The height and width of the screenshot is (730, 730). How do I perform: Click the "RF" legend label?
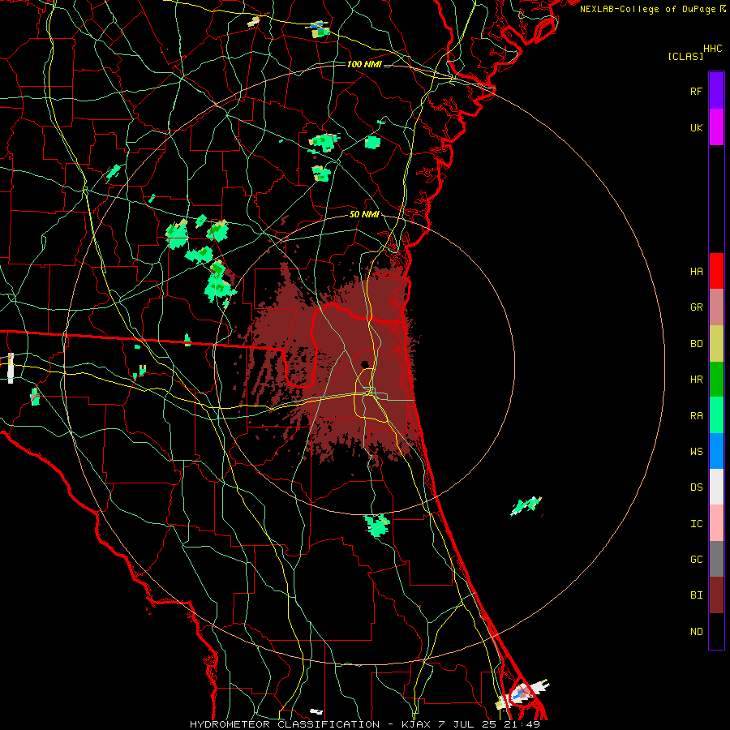[x=696, y=91]
